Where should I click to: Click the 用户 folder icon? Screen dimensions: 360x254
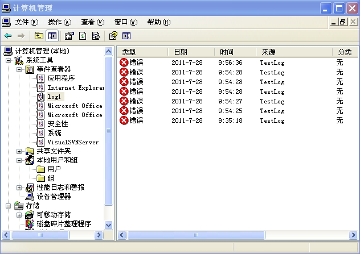coord(40,169)
